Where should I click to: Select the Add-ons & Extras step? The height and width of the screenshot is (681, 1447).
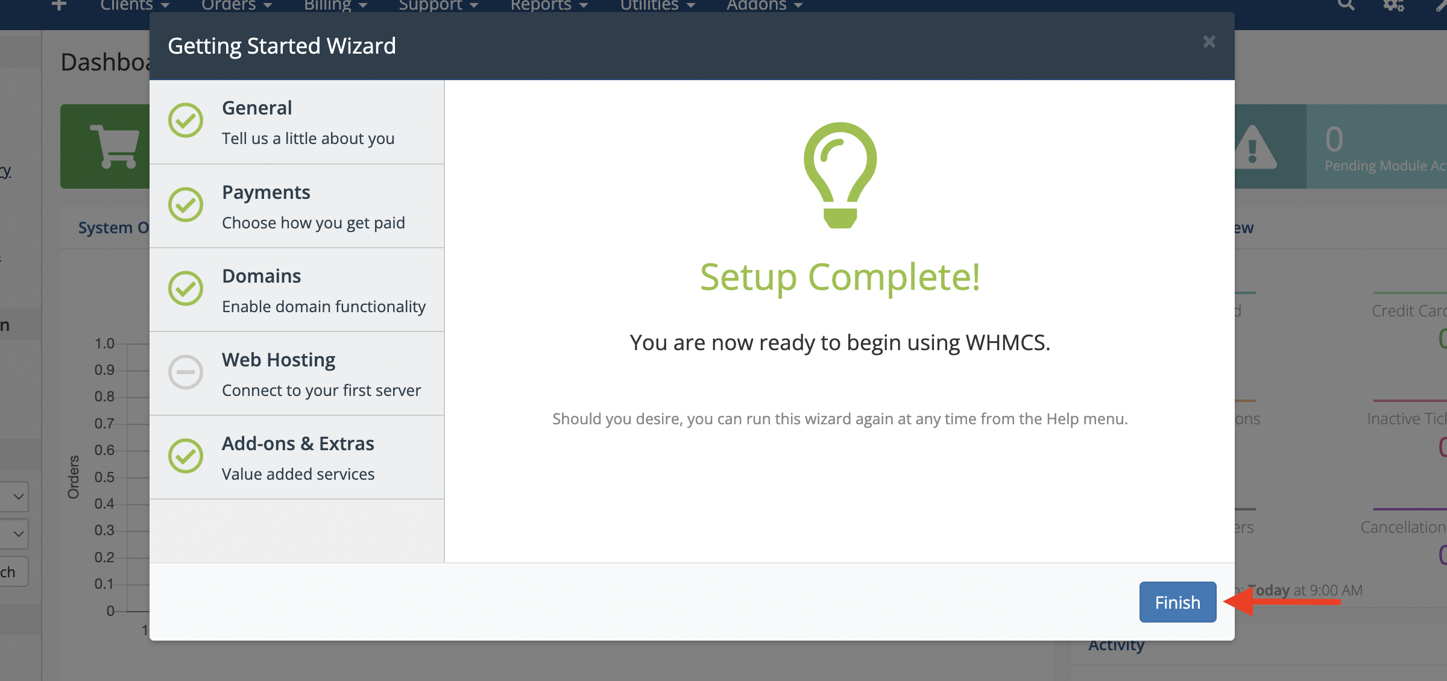point(297,457)
